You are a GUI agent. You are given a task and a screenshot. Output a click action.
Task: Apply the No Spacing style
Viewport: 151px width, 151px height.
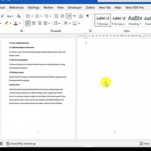point(119,20)
